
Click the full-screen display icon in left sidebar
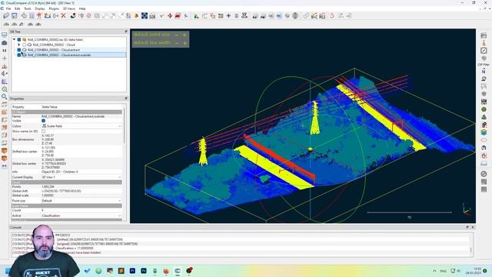(x=5, y=35)
